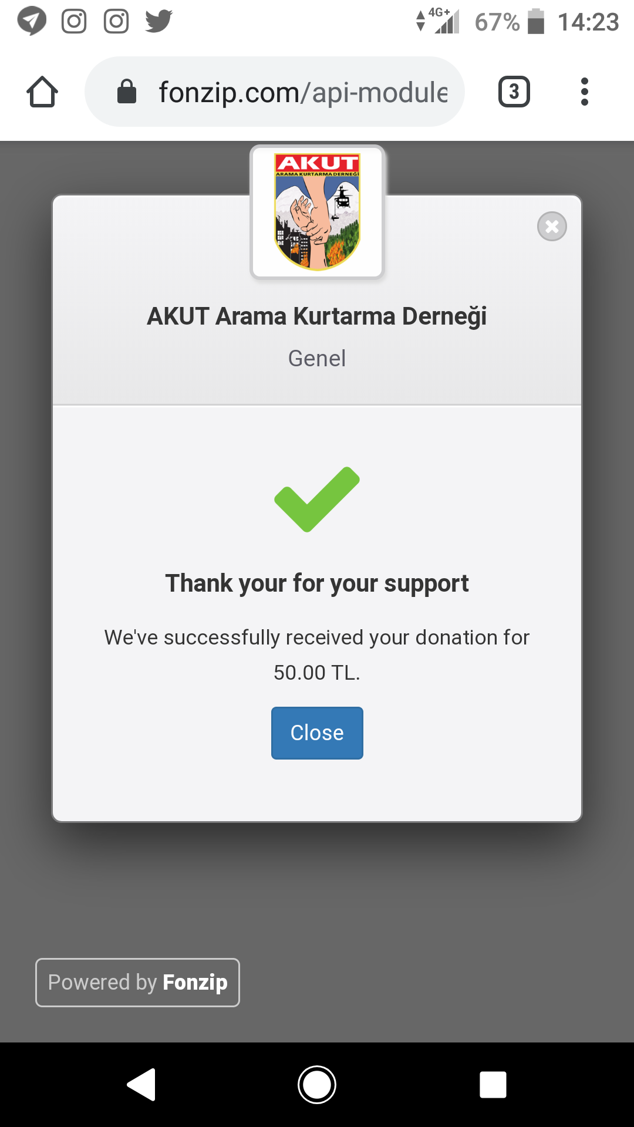The image size is (634, 1127).
Task: Tap the Android home circle button
Action: point(317,1085)
